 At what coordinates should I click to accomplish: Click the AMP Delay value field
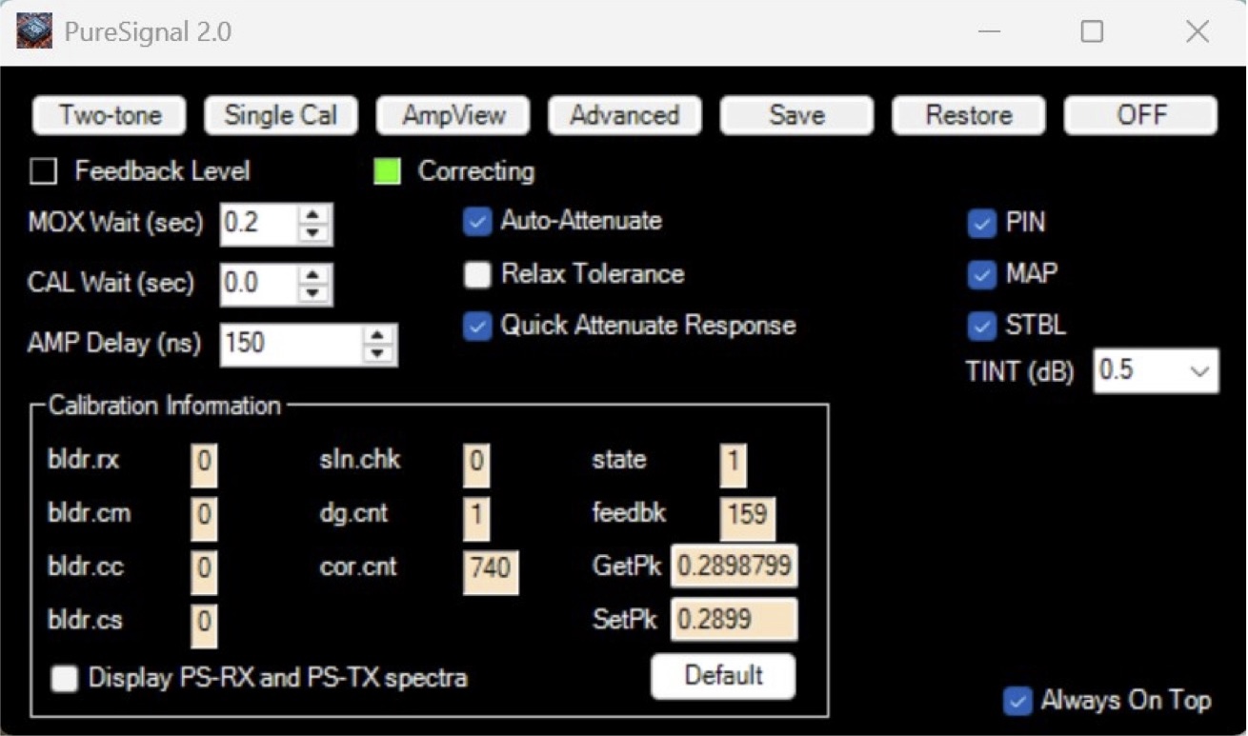click(x=292, y=345)
